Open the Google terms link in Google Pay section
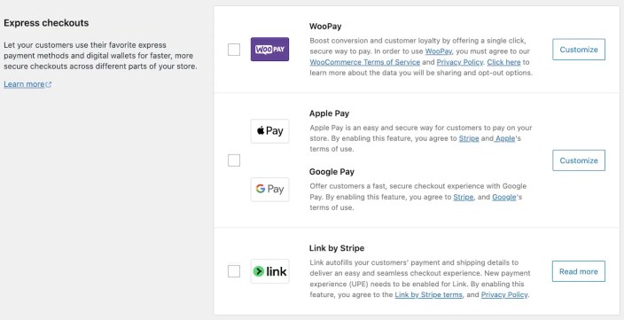624x320 pixels. [x=504, y=197]
